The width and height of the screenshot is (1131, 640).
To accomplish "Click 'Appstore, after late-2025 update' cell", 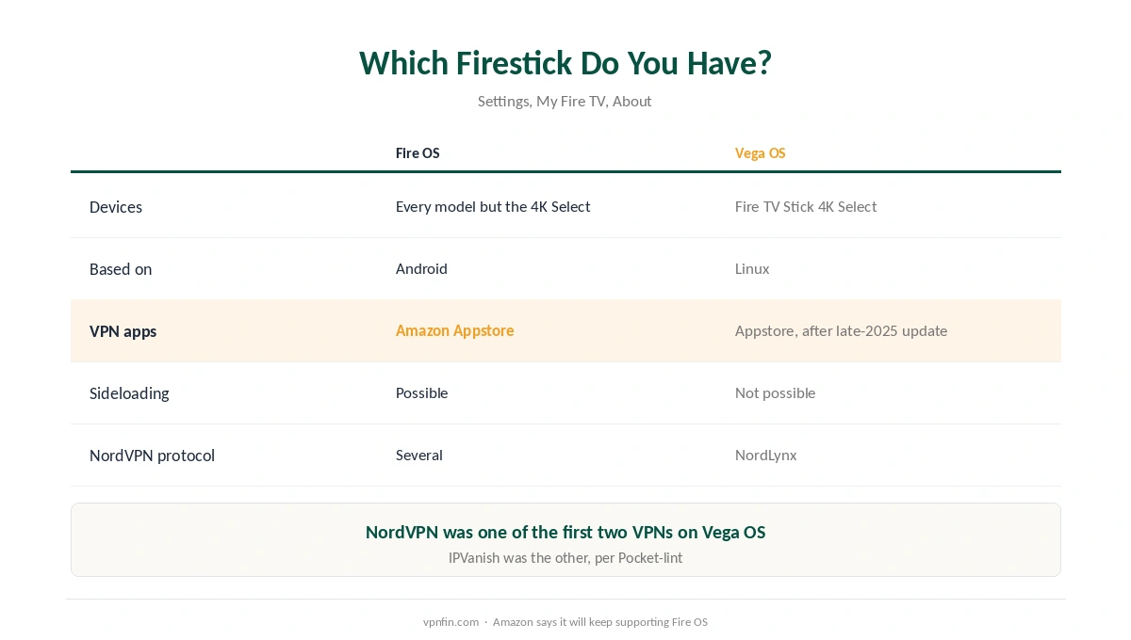I will pyautogui.click(x=841, y=331).
